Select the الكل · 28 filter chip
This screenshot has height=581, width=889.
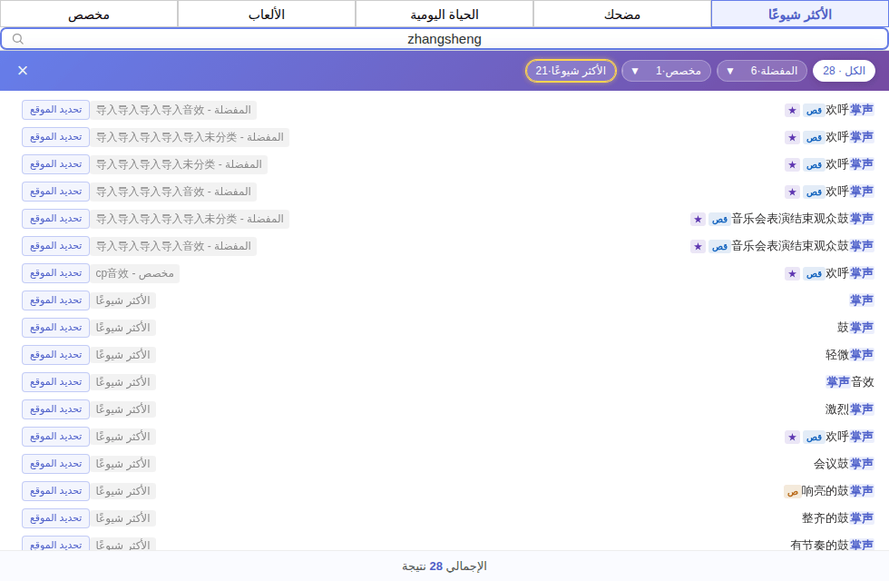point(844,71)
